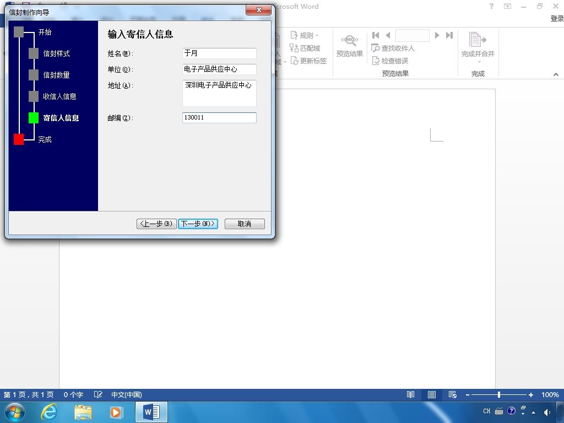564x423 pixels.
Task: Go to first record icon
Action: click(x=376, y=35)
